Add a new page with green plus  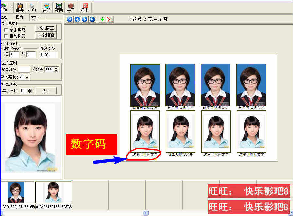(102, 19)
